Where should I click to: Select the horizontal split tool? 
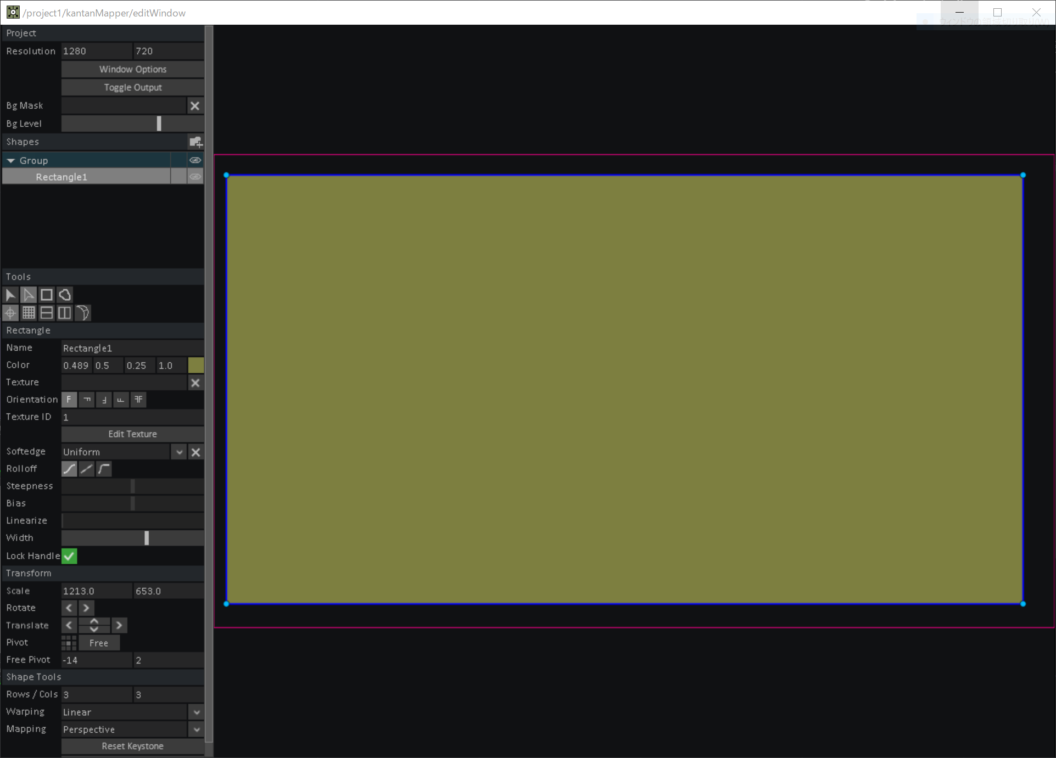[x=46, y=313]
